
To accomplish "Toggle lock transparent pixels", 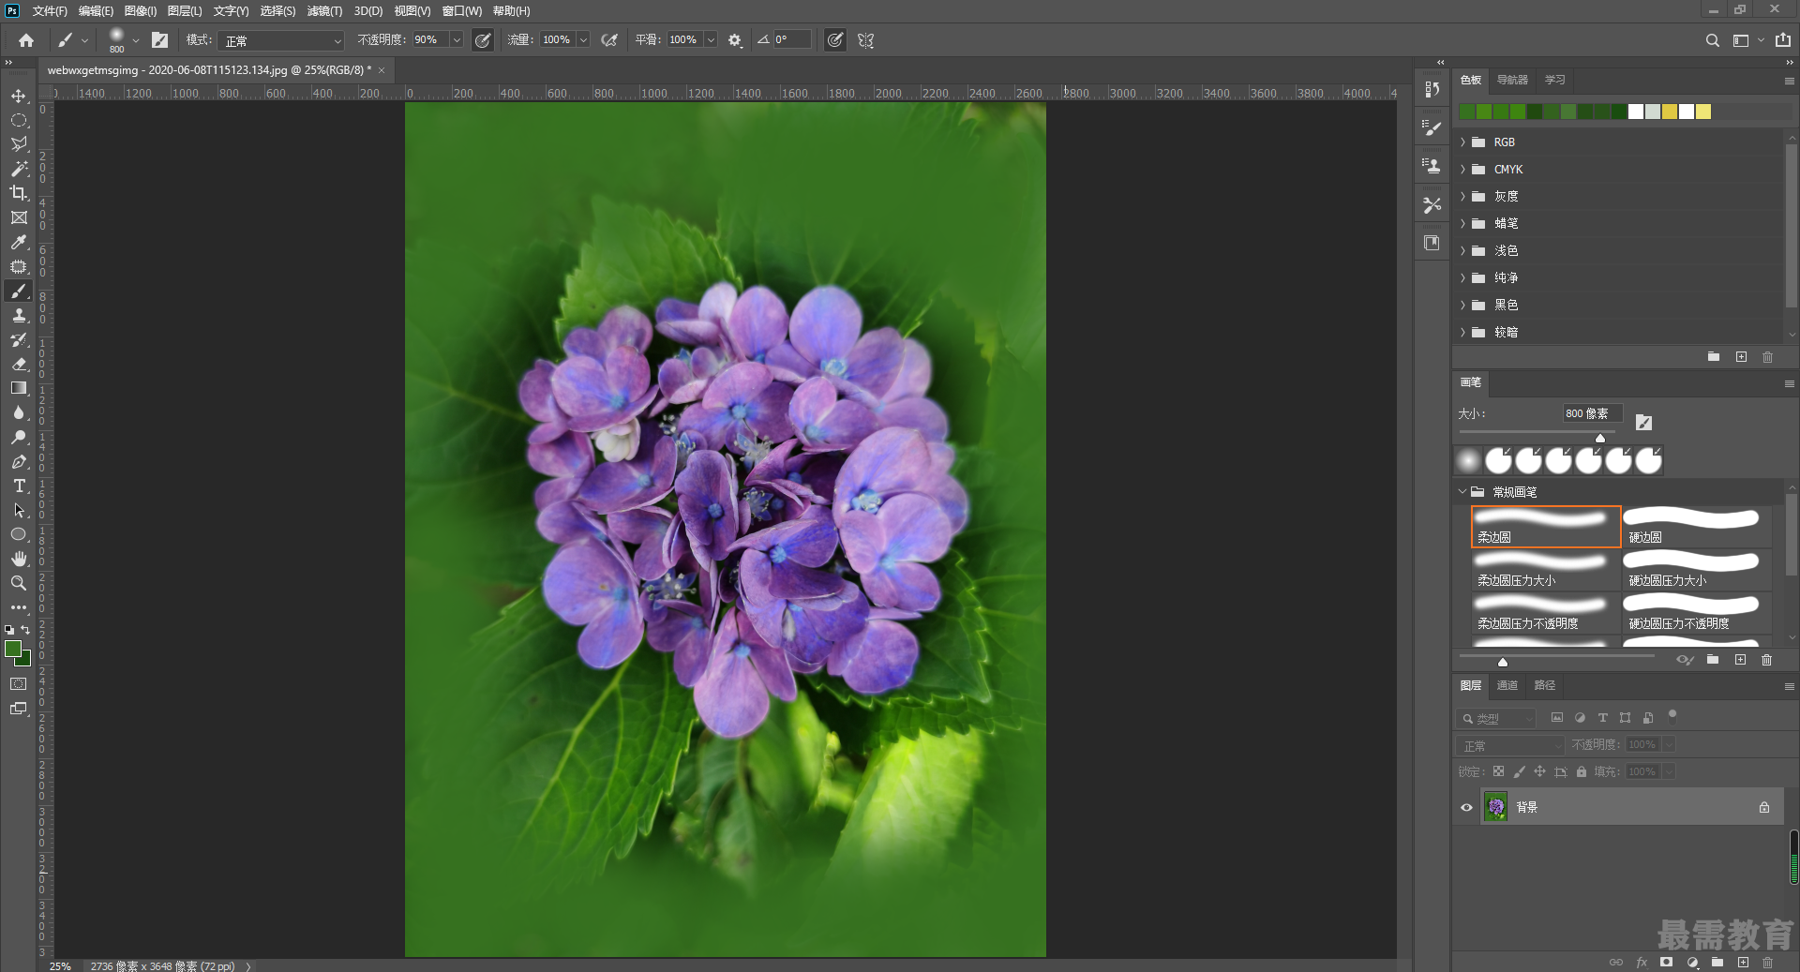I will (1499, 771).
